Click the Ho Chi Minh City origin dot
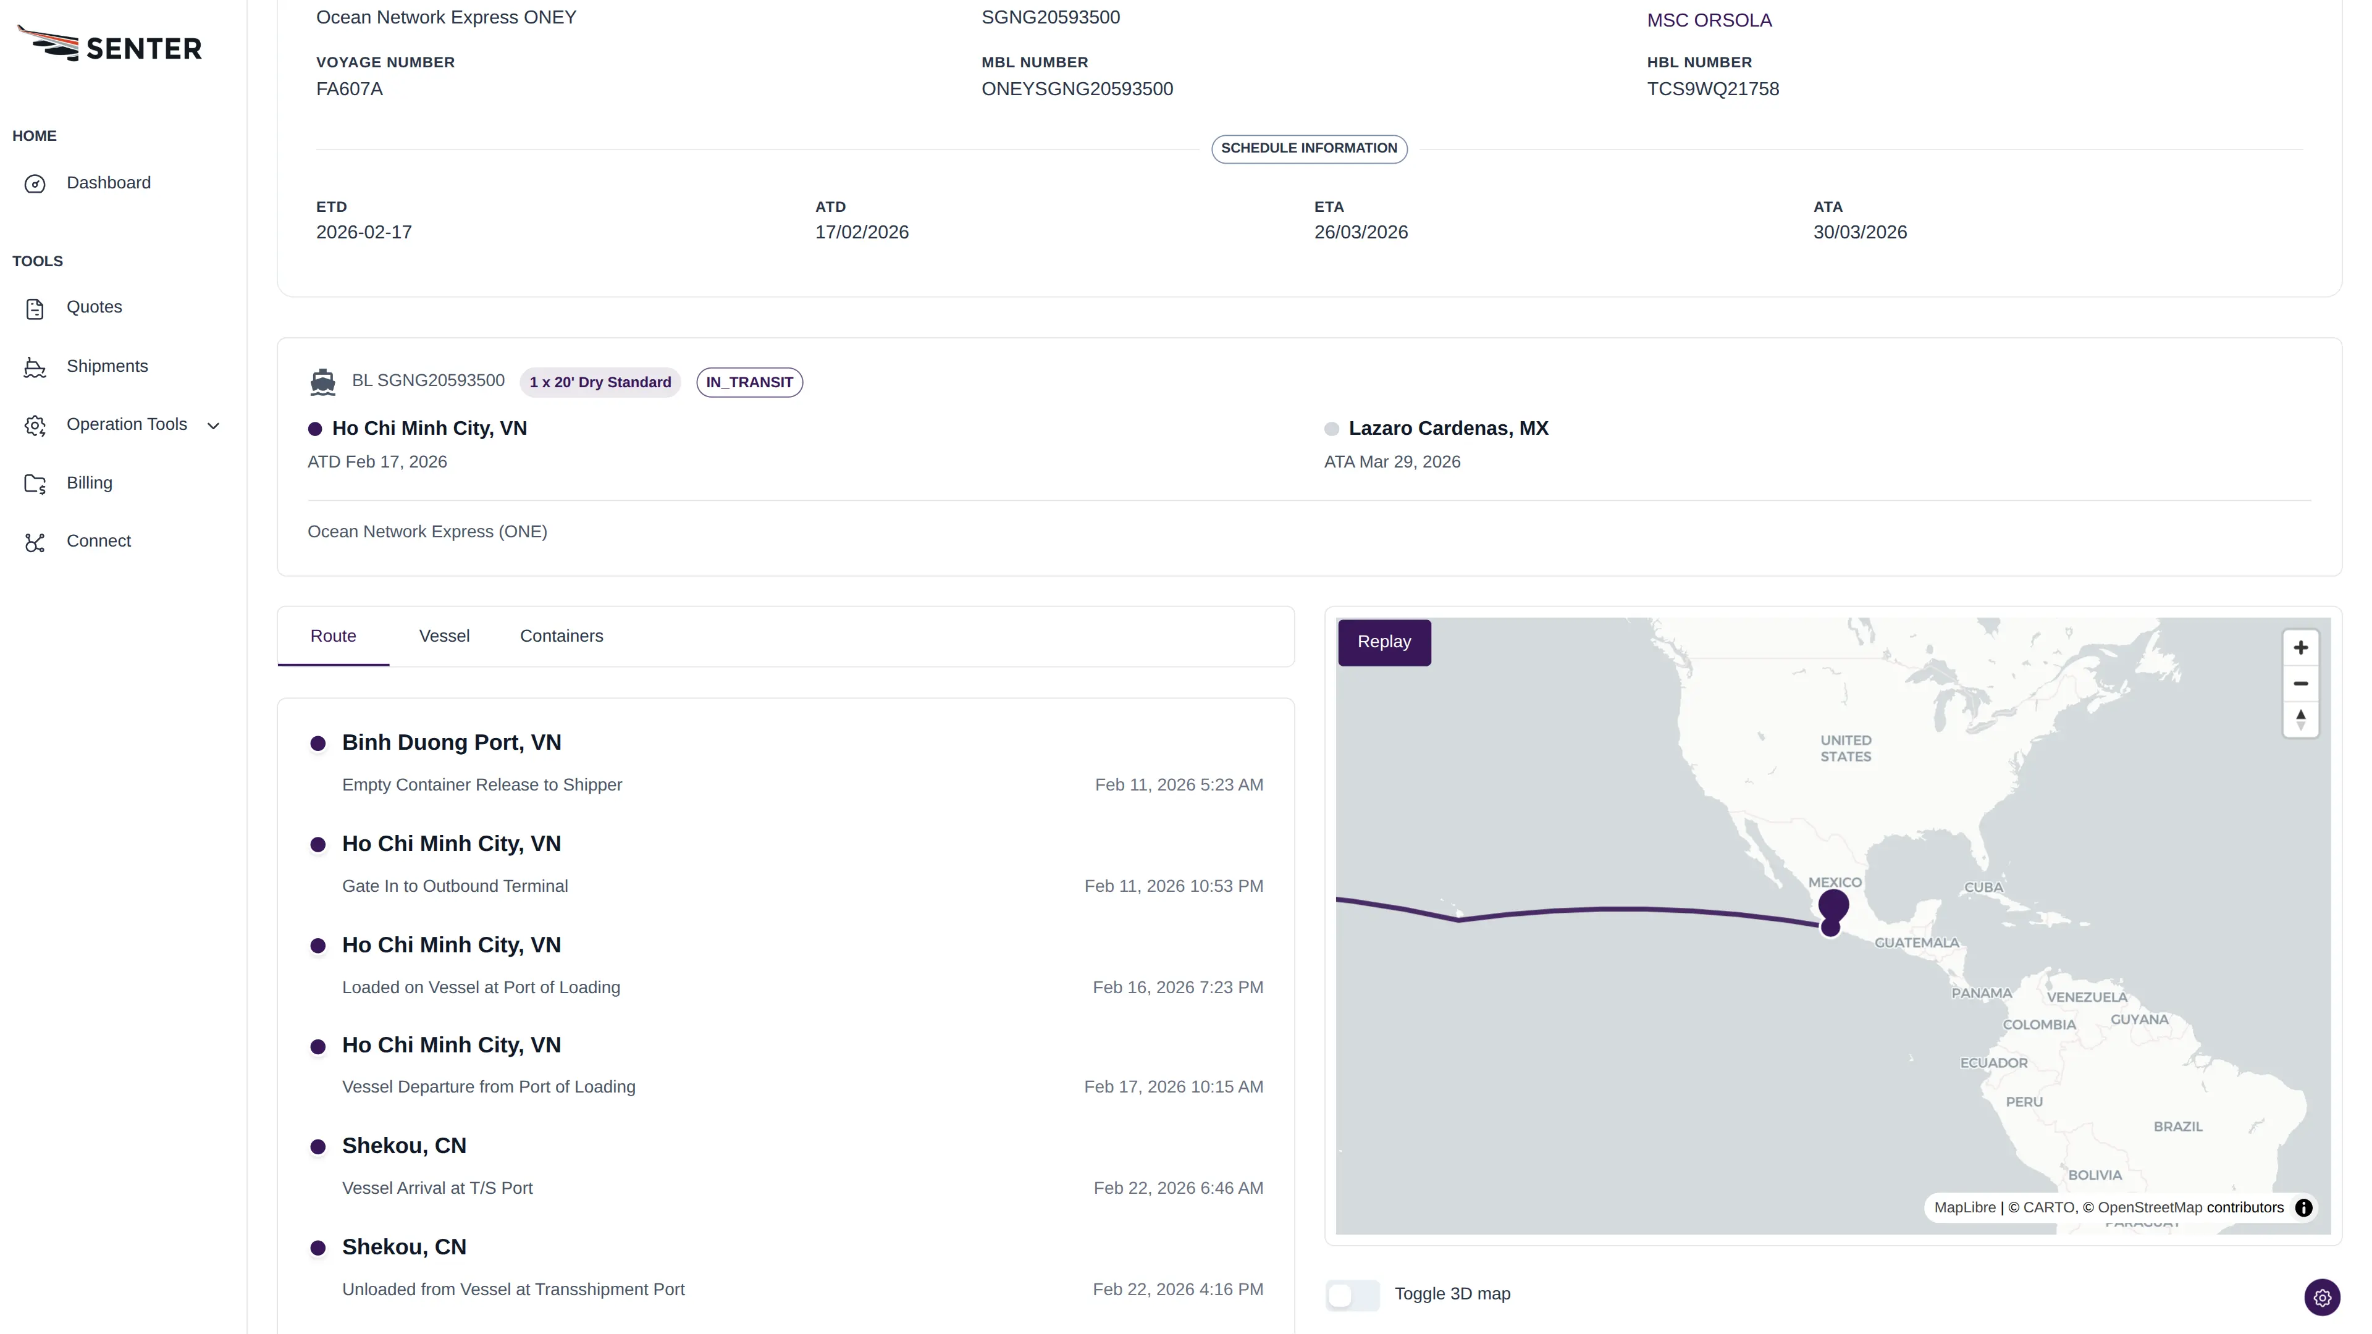Image resolution: width=2372 pixels, height=1334 pixels. 315,429
